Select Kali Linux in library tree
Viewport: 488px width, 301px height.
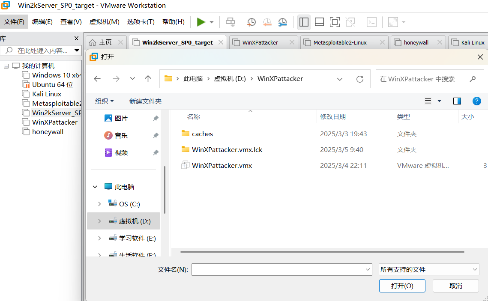(x=47, y=94)
